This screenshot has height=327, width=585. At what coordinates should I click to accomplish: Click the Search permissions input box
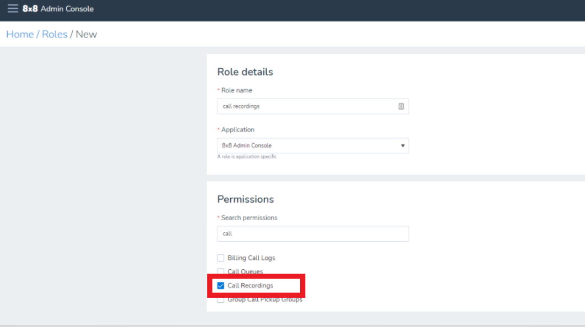pyautogui.click(x=312, y=233)
